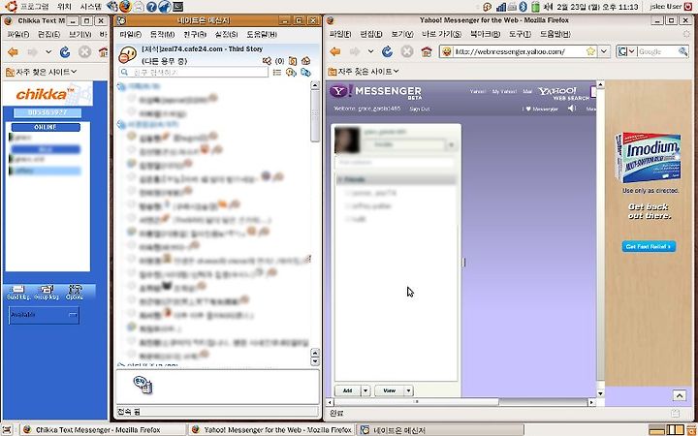Open Help icon in top panel
The height and width of the screenshot is (436, 698).
click(x=151, y=7)
